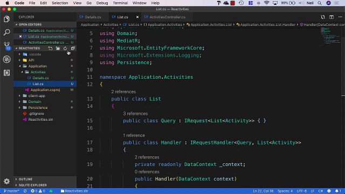Close the List.cs editor tab
The height and width of the screenshot is (194, 345).
[137, 17]
